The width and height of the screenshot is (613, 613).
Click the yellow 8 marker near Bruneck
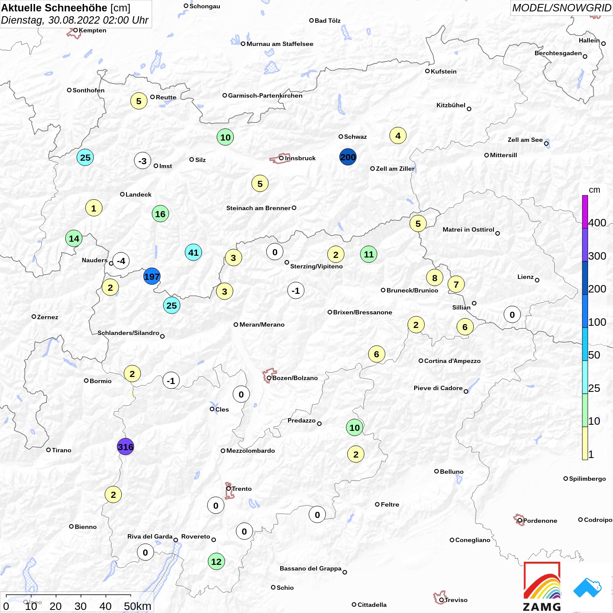(435, 278)
